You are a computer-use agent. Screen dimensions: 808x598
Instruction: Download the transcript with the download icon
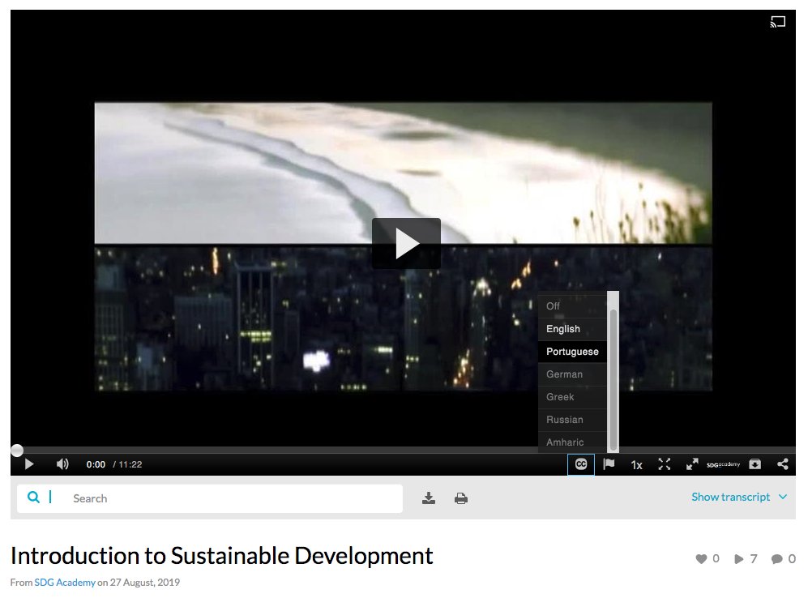(428, 498)
